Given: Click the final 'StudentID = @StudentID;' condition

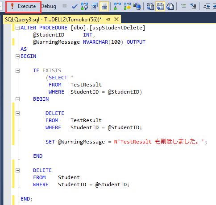Looking at the screenshot, I should click(x=94, y=184).
